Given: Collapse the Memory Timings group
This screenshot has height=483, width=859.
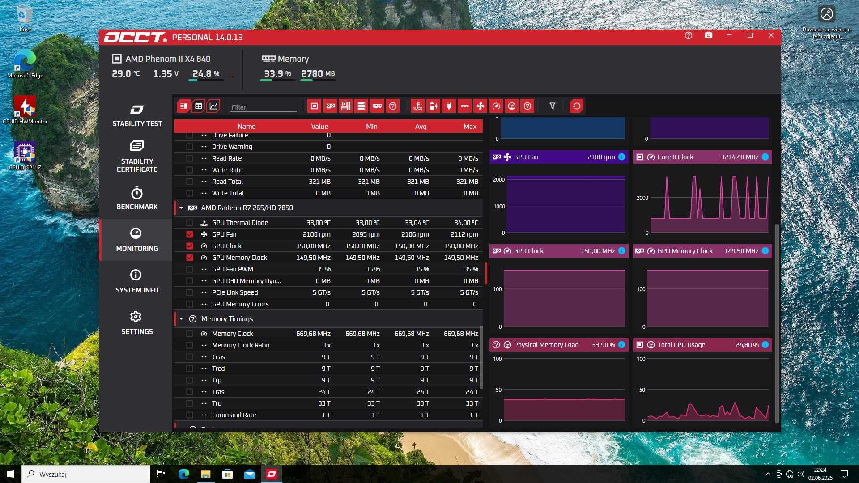Looking at the screenshot, I should point(181,319).
